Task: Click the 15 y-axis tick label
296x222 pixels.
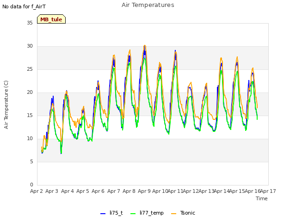Action: [30, 115]
